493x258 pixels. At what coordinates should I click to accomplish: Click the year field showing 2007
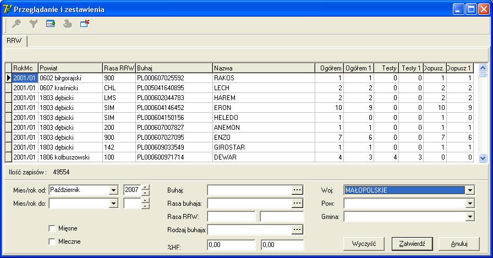132,190
